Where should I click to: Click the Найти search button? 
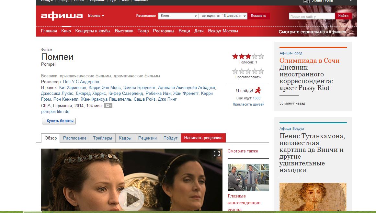pos(343,16)
